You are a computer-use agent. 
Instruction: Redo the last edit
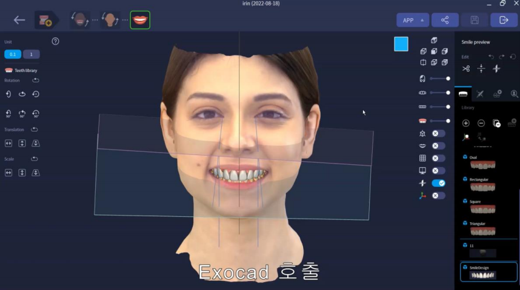pyautogui.click(x=502, y=57)
